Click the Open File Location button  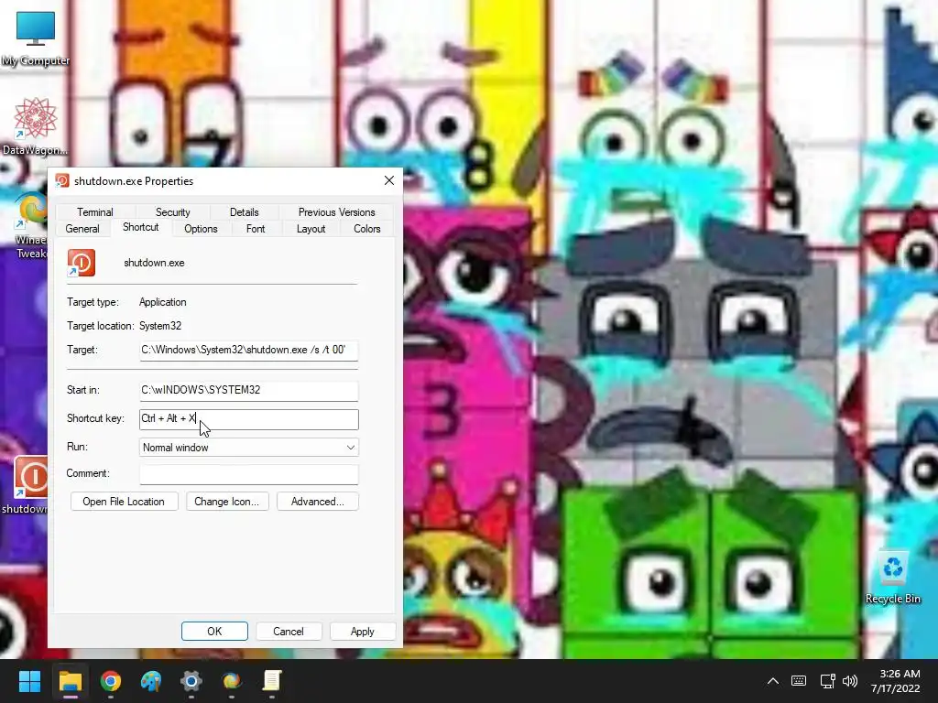[124, 502]
